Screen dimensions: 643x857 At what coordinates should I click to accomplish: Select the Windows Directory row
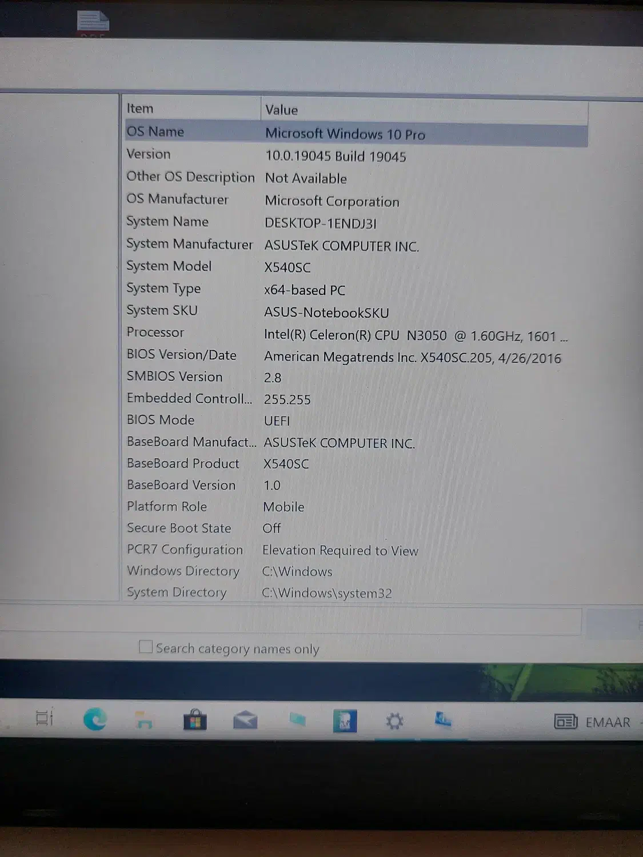coord(356,571)
